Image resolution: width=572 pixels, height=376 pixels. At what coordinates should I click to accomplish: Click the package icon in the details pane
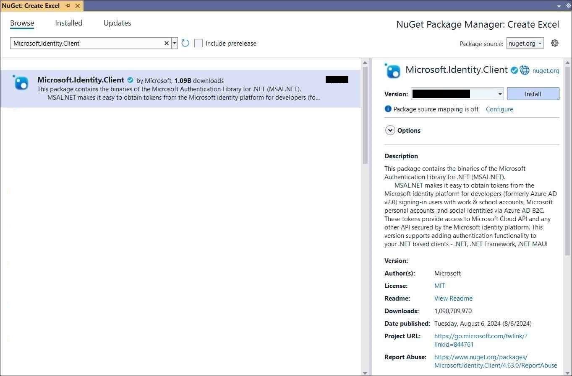(392, 70)
